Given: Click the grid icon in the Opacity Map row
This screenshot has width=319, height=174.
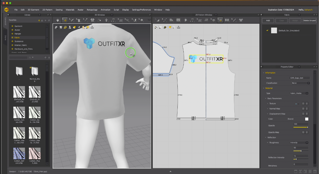Looking at the screenshot, I should [303, 132].
